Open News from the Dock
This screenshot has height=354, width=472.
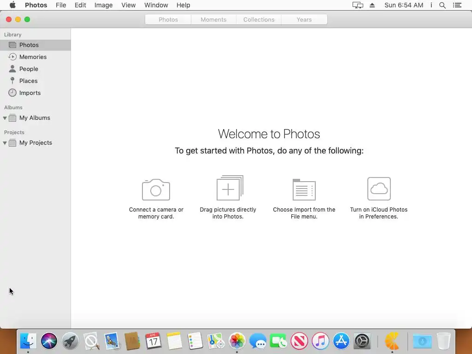coord(299,341)
